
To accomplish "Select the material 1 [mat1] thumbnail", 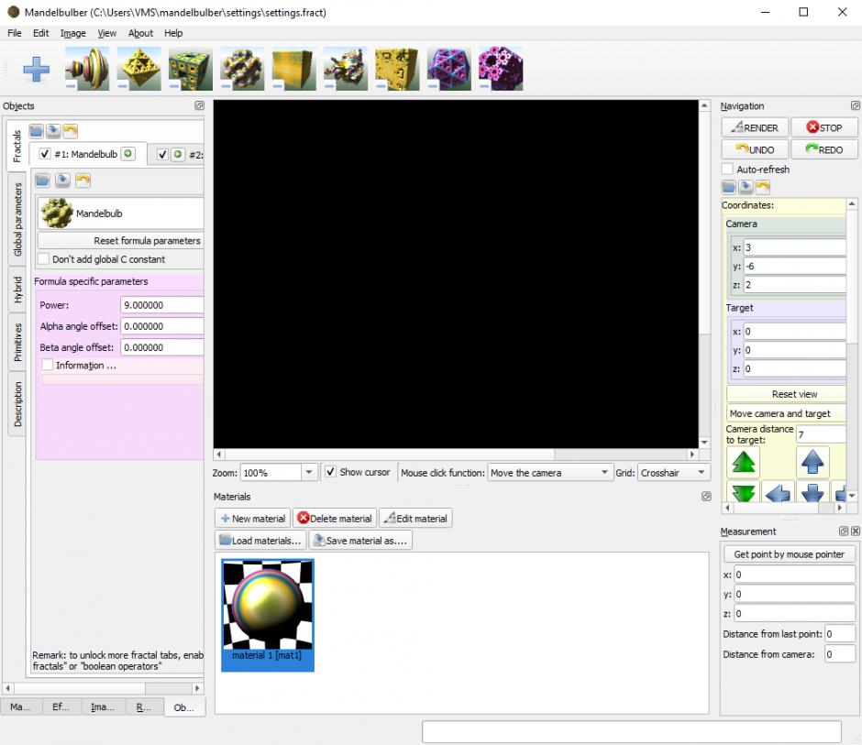I will [x=268, y=615].
